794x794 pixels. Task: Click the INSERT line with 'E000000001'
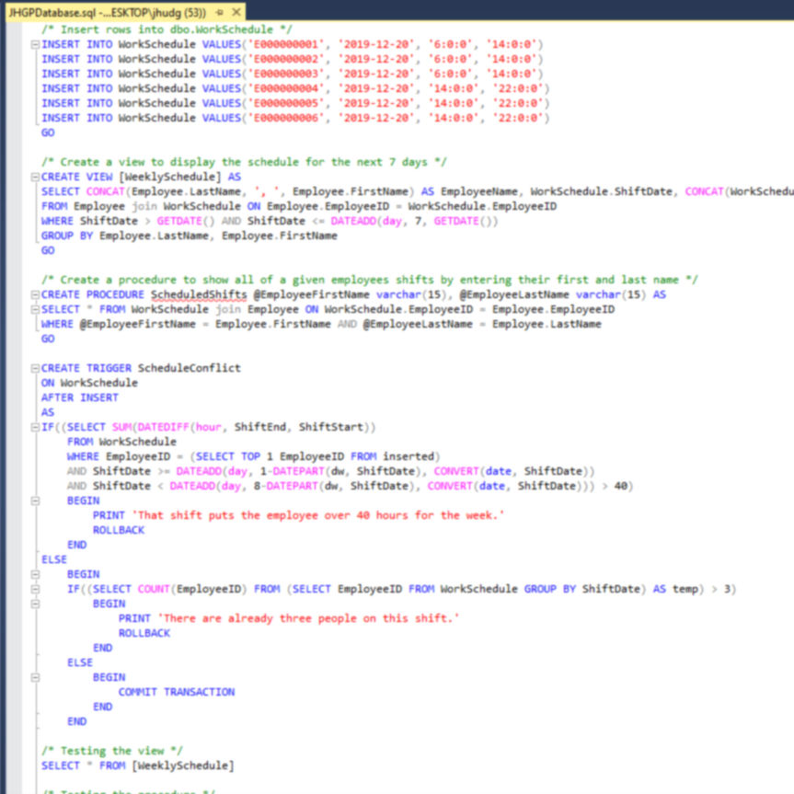click(293, 44)
